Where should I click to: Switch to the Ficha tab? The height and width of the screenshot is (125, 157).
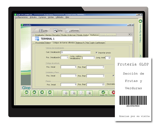tap(58, 30)
